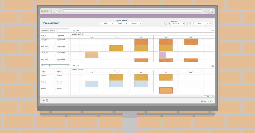Click the left link at the footer right
This screenshot has width=255, height=133.
pos(203,101)
